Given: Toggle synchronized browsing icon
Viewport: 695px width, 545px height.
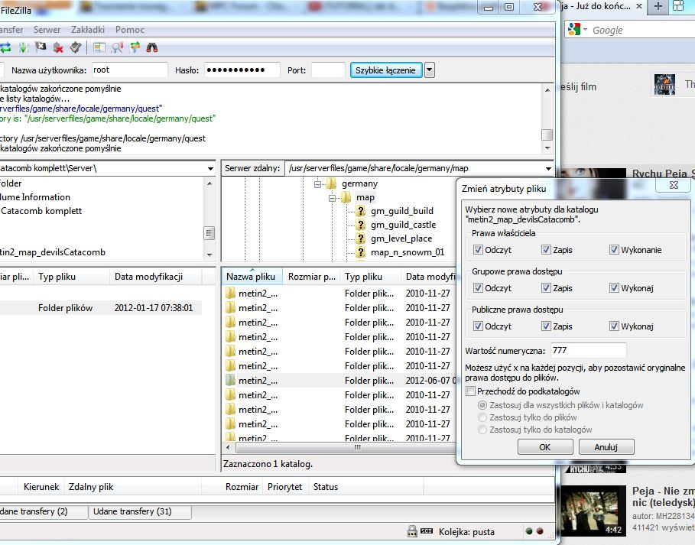Looking at the screenshot, I should click(x=135, y=47).
